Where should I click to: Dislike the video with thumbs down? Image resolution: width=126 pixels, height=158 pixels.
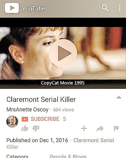coord(36,128)
